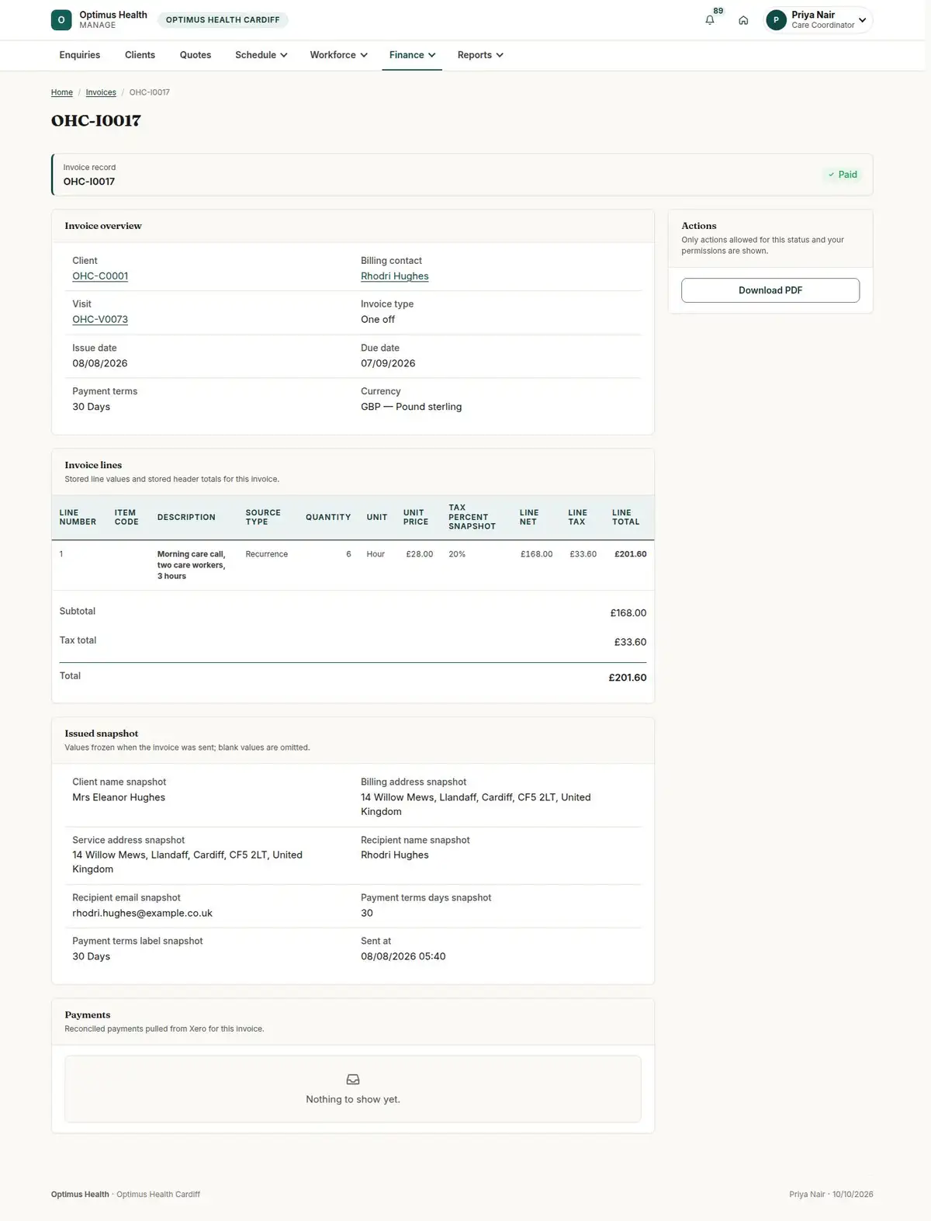The image size is (931, 1221).
Task: Open billing contact Rhodri Hughes link
Action: tap(395, 276)
